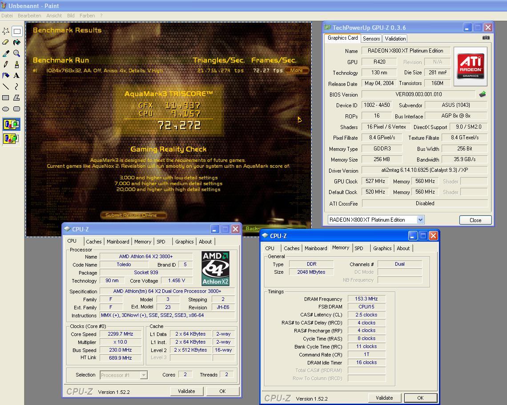The width and height of the screenshot is (507, 405).
Task: Open the Datei menu in Paint
Action: pyautogui.click(x=7, y=16)
